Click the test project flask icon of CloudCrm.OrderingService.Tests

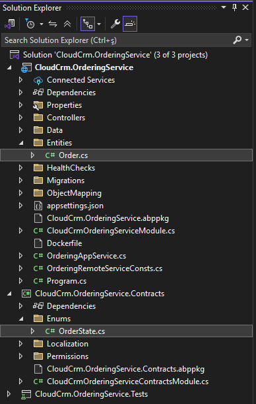(x=26, y=394)
